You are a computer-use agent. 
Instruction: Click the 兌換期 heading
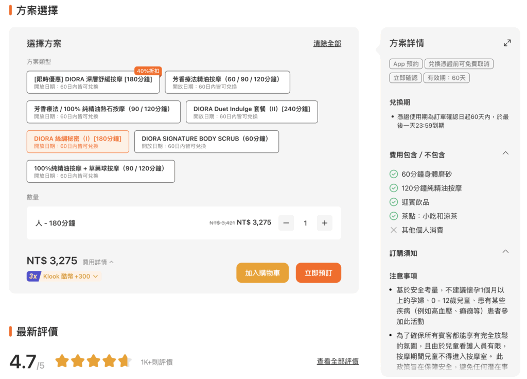coord(399,102)
